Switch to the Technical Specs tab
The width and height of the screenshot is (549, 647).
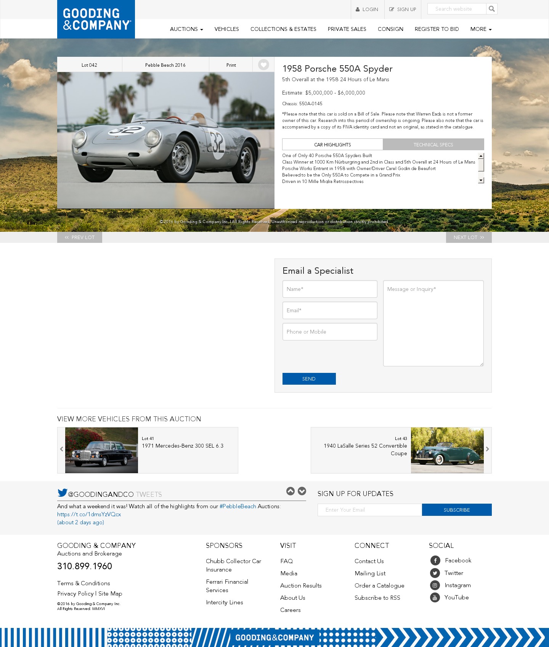coord(433,144)
